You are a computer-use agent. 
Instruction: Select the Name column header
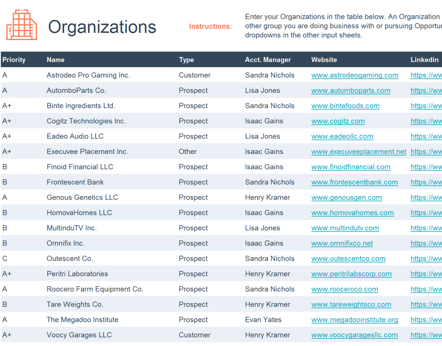56,60
